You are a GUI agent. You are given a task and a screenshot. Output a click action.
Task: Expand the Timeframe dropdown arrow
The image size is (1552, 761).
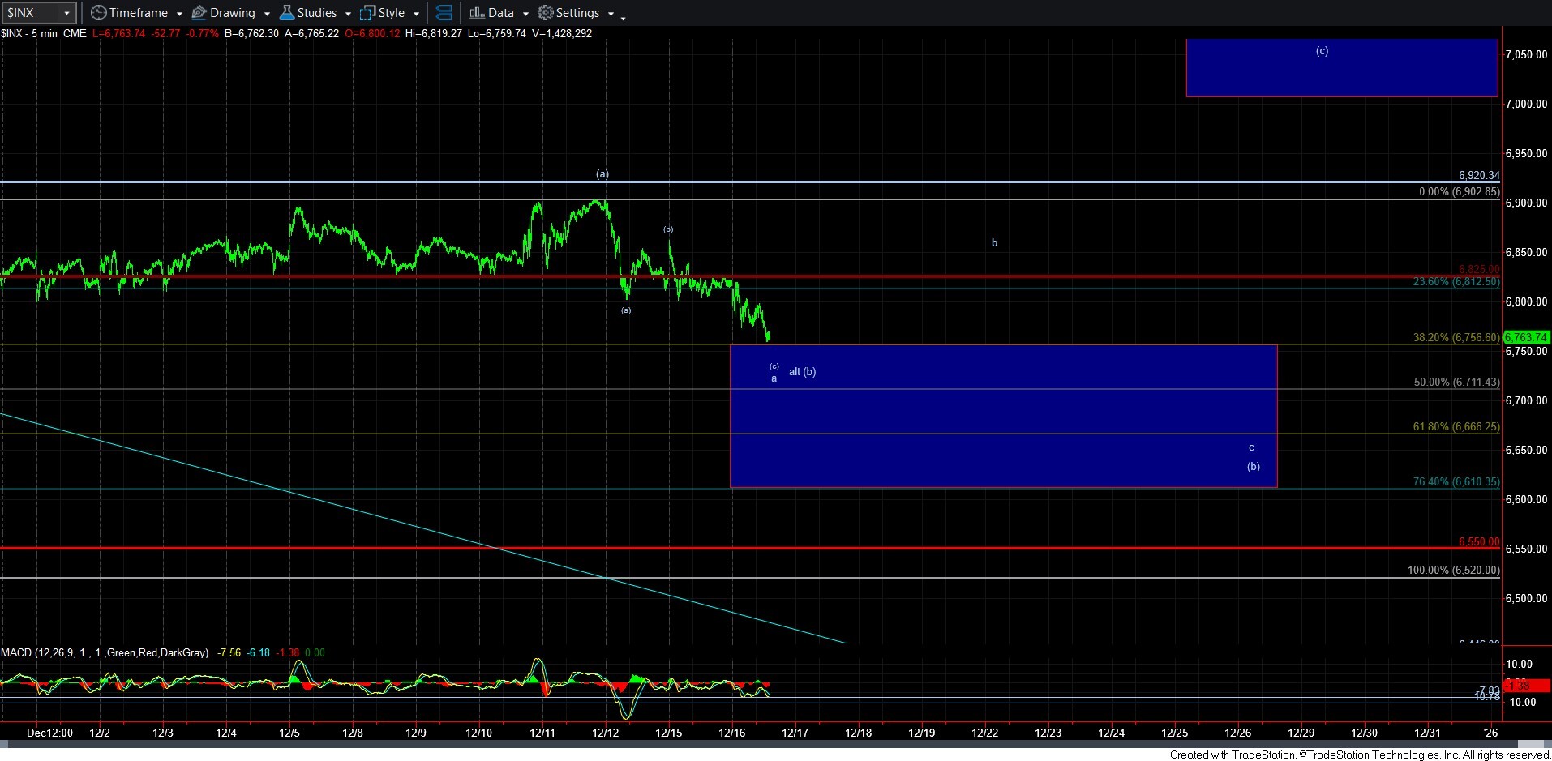[x=179, y=14]
